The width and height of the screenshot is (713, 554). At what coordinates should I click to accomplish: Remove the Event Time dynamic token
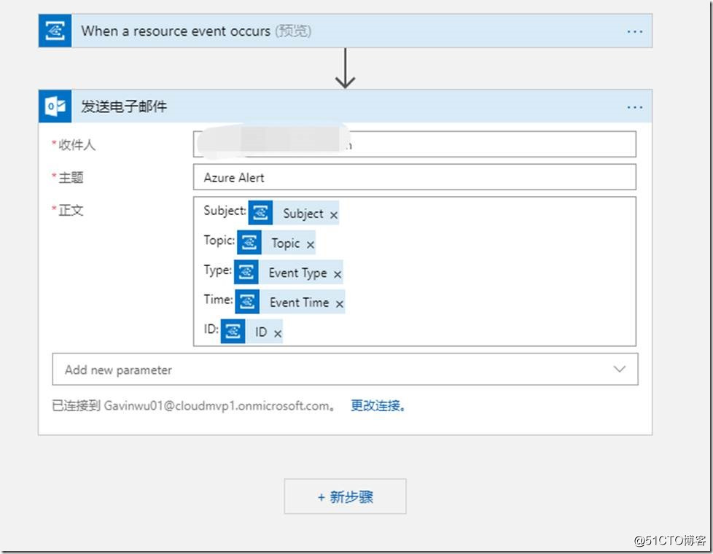pos(339,304)
